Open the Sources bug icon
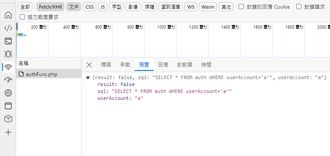 coord(8,54)
